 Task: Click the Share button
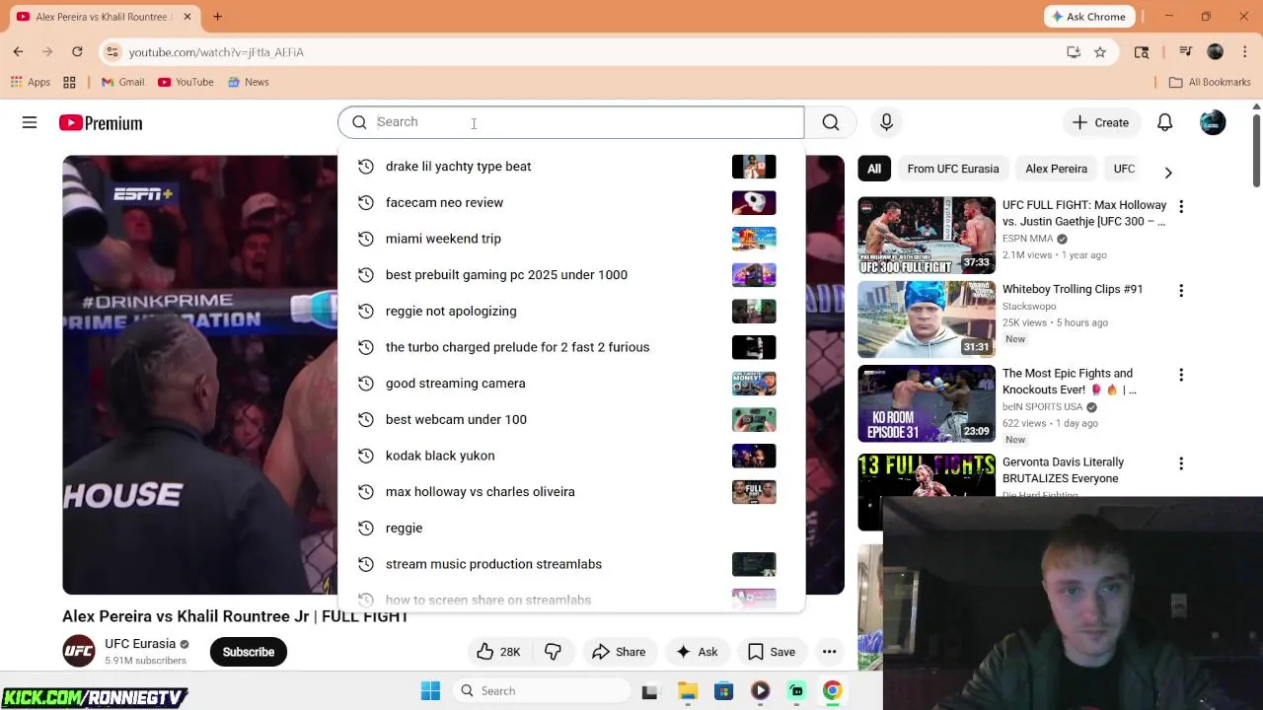619,652
